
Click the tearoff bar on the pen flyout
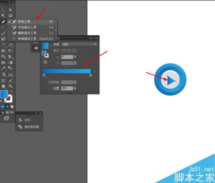[56, 30]
